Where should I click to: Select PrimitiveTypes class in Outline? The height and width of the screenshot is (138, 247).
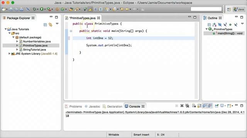pos(223,29)
